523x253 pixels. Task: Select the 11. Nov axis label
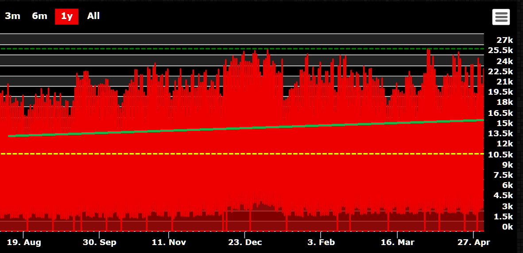click(169, 242)
